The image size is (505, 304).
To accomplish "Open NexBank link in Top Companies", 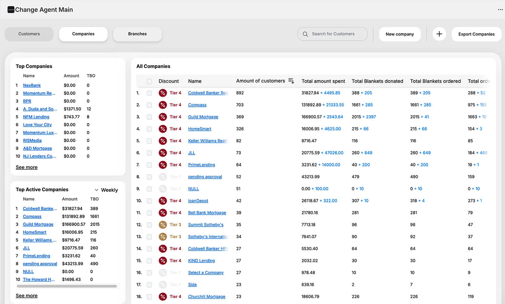I will (x=32, y=85).
